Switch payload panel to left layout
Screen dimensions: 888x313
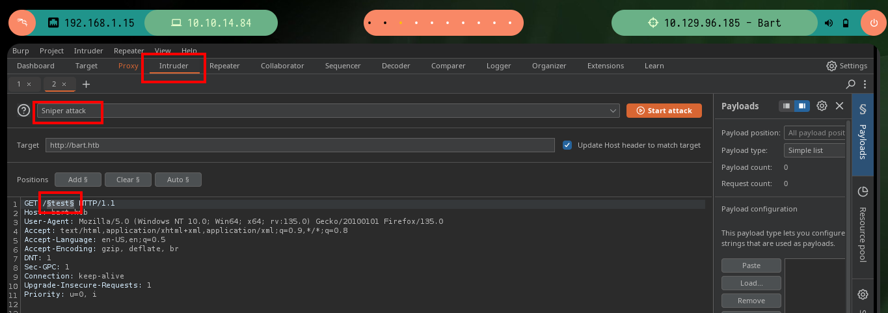tap(787, 106)
